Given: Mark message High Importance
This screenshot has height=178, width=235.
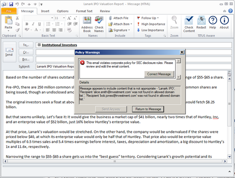Looking at the screenshot, I should (151, 24).
